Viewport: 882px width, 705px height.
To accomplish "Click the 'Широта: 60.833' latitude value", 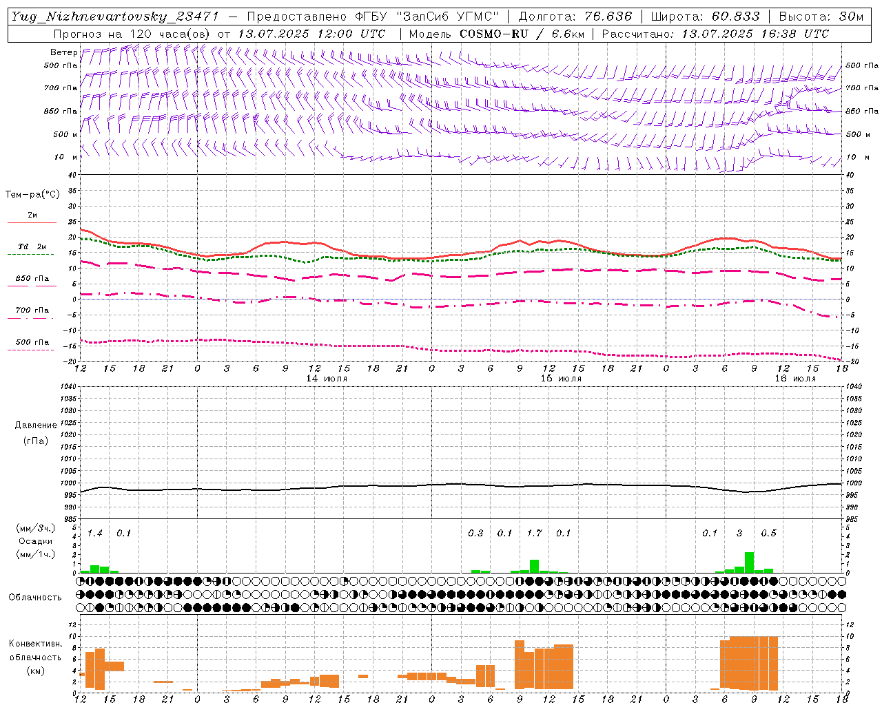I will click(705, 17).
